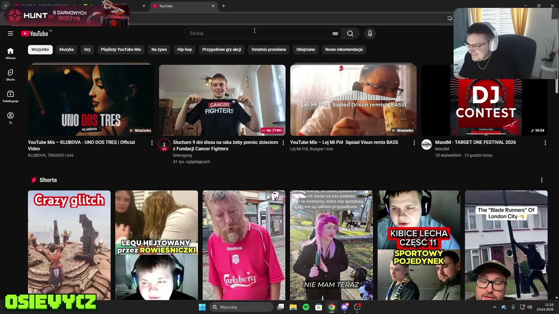Show hidden system tray icons
The height and width of the screenshot is (314, 559).
[494, 307]
